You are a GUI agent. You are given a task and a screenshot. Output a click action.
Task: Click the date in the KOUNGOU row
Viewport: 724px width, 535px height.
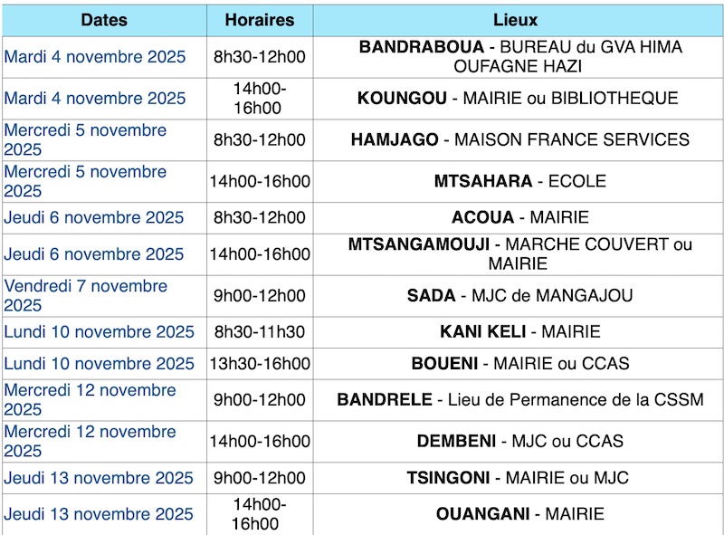(x=95, y=99)
